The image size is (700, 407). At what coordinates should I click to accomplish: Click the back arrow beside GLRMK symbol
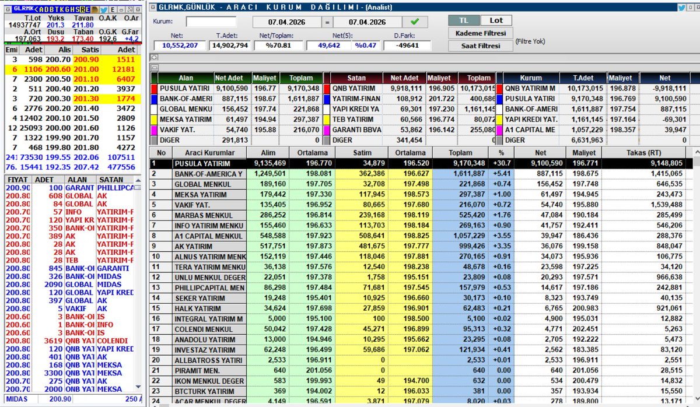[36, 9]
